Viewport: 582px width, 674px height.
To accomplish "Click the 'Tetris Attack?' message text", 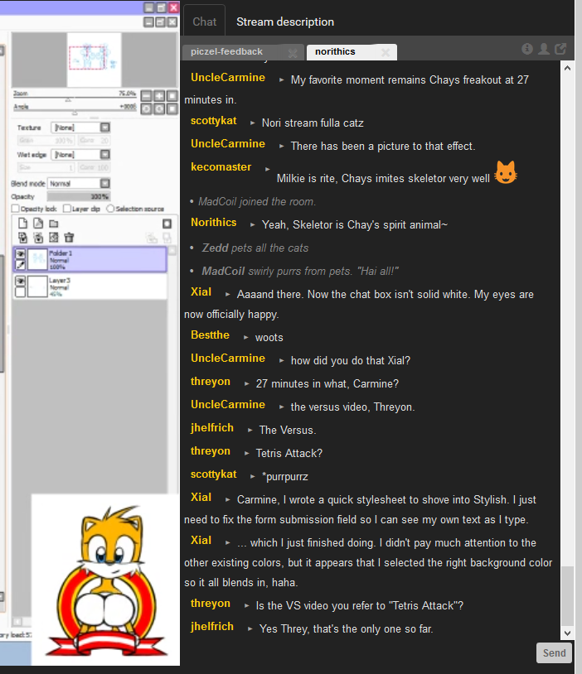I will pos(289,454).
